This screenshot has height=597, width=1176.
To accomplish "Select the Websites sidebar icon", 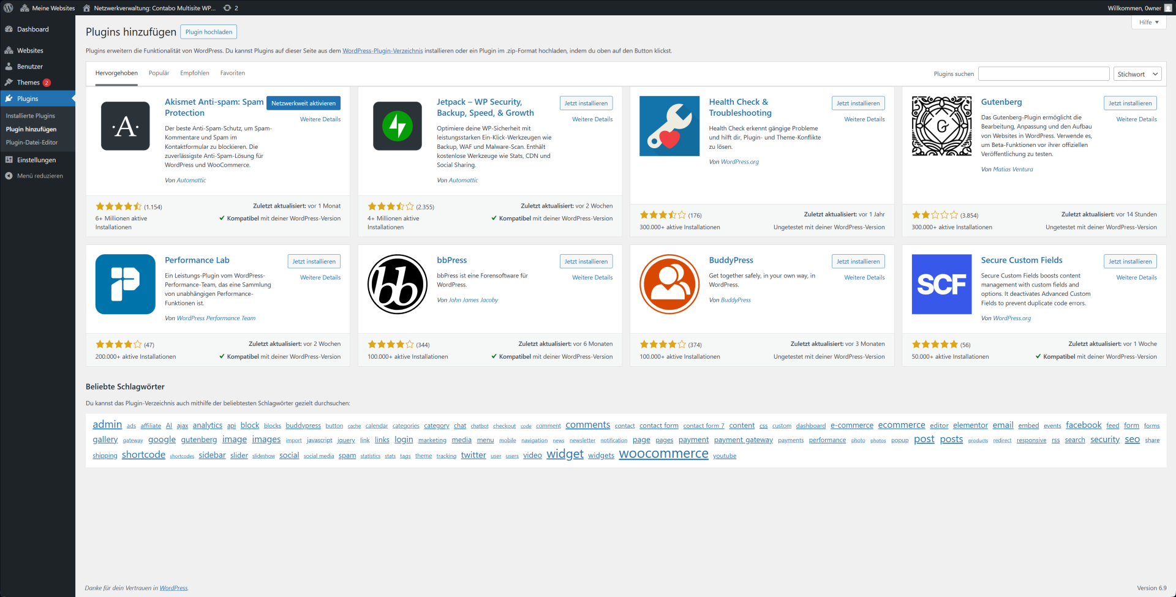I will click(9, 50).
